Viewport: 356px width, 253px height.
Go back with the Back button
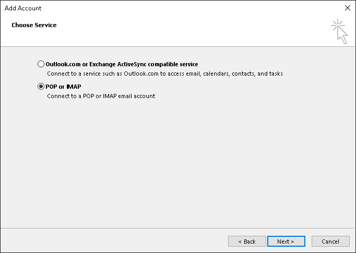(246, 242)
